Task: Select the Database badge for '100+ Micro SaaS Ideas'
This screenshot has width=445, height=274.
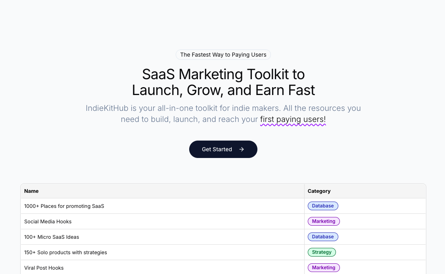Action: click(x=322, y=237)
